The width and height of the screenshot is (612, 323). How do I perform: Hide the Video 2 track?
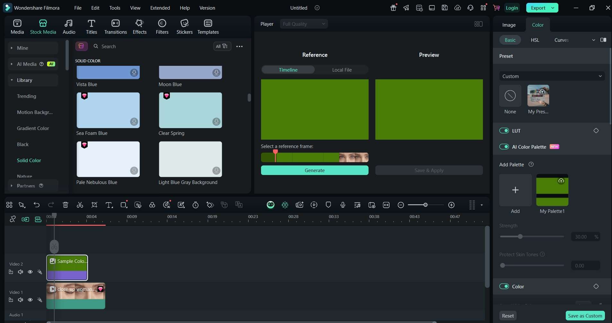coord(30,272)
